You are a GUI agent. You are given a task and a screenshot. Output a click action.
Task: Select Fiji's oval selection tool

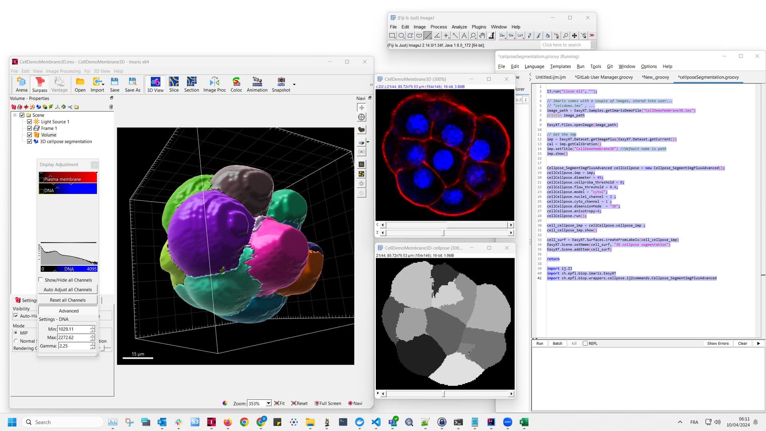click(x=401, y=35)
